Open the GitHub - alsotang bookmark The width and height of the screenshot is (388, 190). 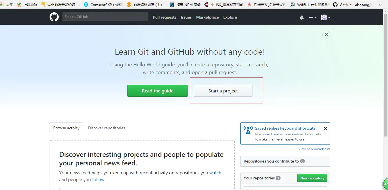point(353,5)
